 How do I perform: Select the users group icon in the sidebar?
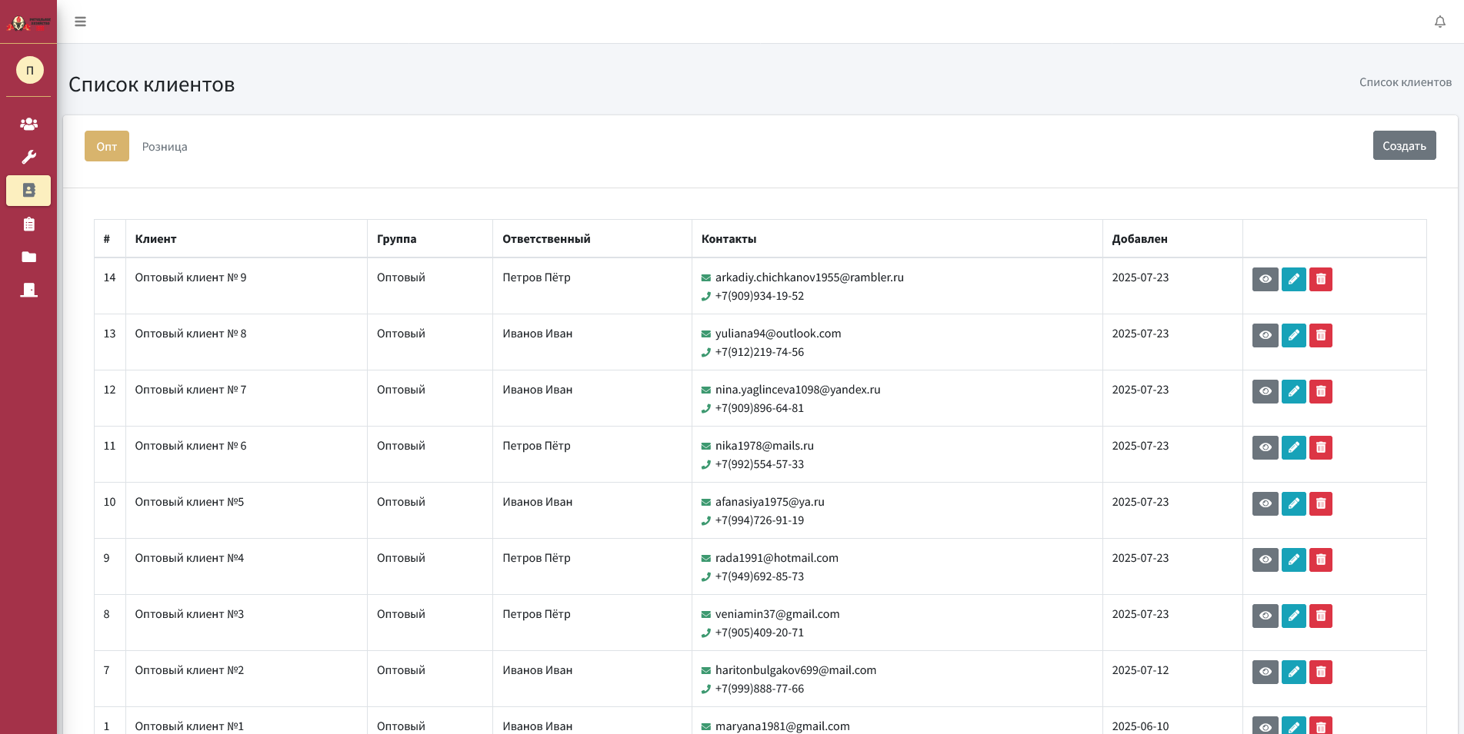pos(28,123)
